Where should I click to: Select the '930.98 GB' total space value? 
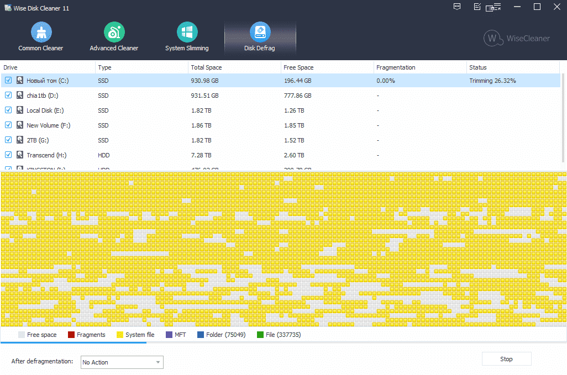coord(204,81)
